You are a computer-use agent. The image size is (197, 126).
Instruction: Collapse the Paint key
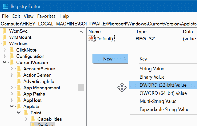(x=19, y=113)
